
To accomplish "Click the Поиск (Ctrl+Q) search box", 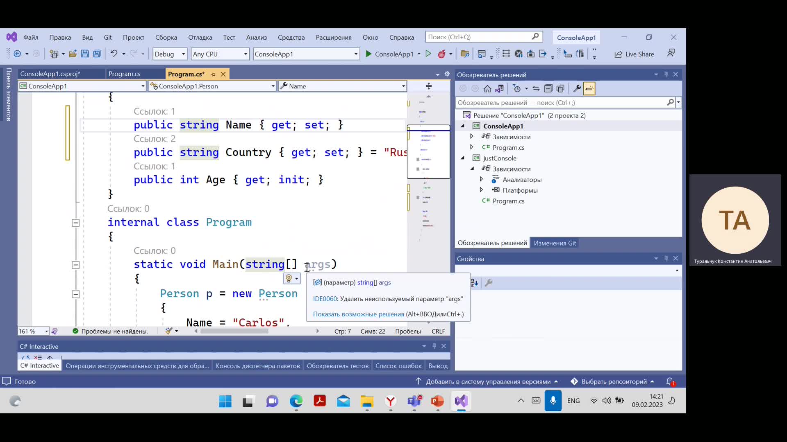I will pos(484,37).
